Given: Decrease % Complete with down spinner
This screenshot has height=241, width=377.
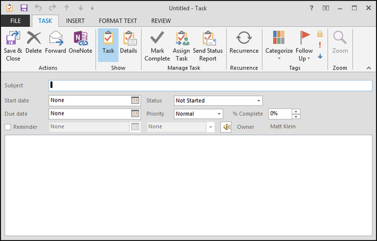Looking at the screenshot, I should coord(296,117).
